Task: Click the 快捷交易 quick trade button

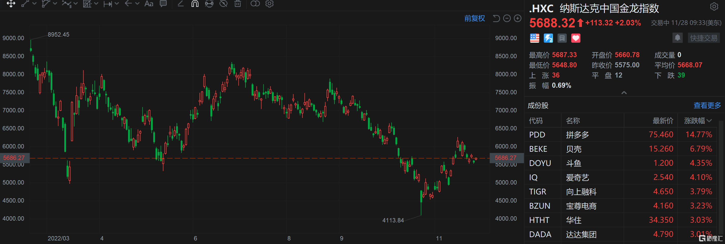Action: (x=704, y=38)
